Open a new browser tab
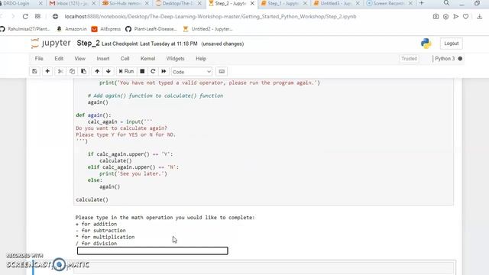The image size is (489, 275). 422,3
